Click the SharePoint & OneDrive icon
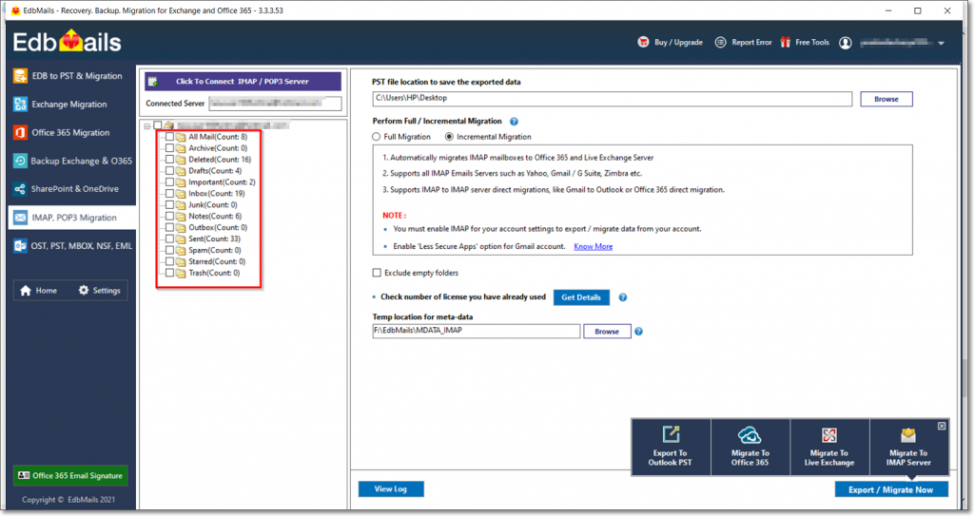 click(20, 189)
